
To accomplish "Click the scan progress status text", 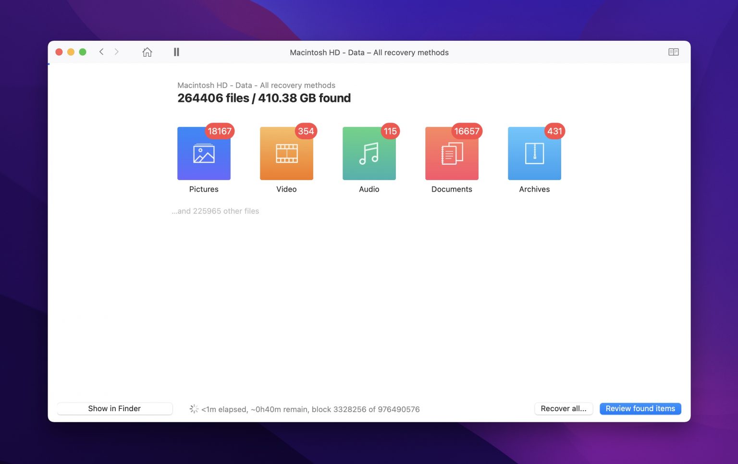I will pyautogui.click(x=310, y=409).
